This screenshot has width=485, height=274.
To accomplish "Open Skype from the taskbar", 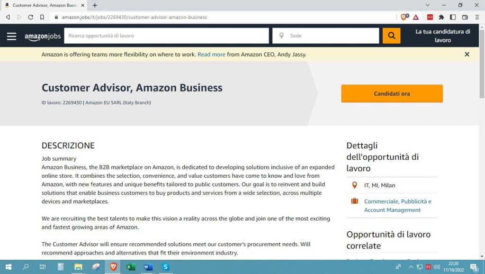I will tap(165, 267).
